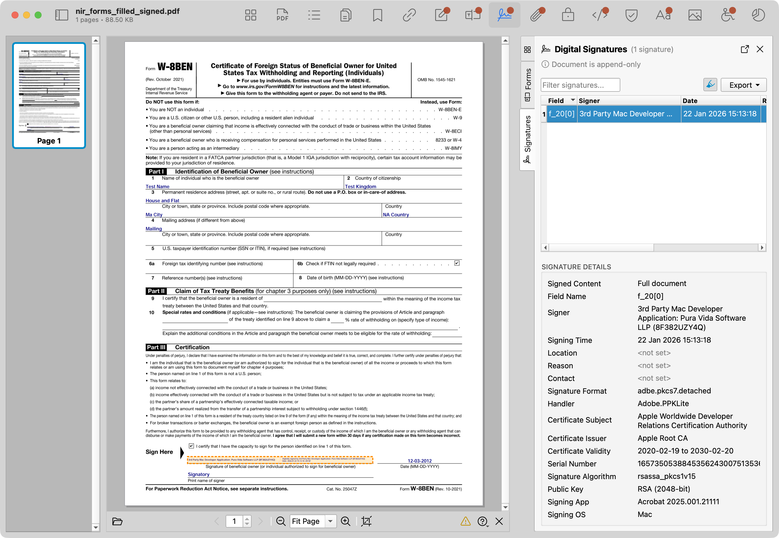Click the warning triangle icon
The image size is (779, 538).
465,521
